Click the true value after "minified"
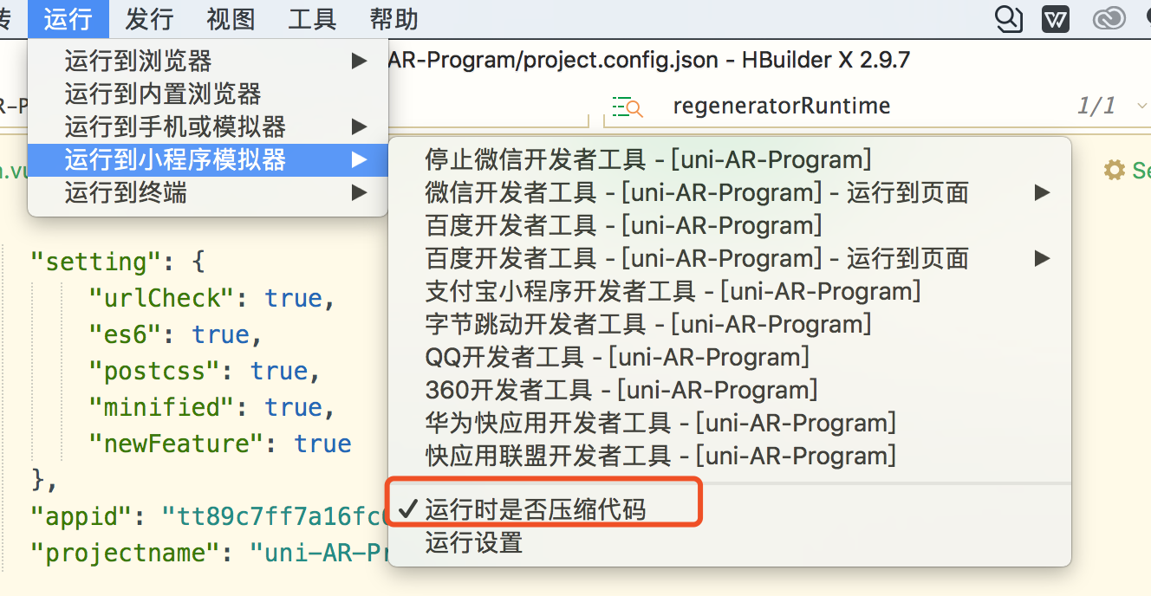Screen dimensions: 1151x596 click(294, 407)
